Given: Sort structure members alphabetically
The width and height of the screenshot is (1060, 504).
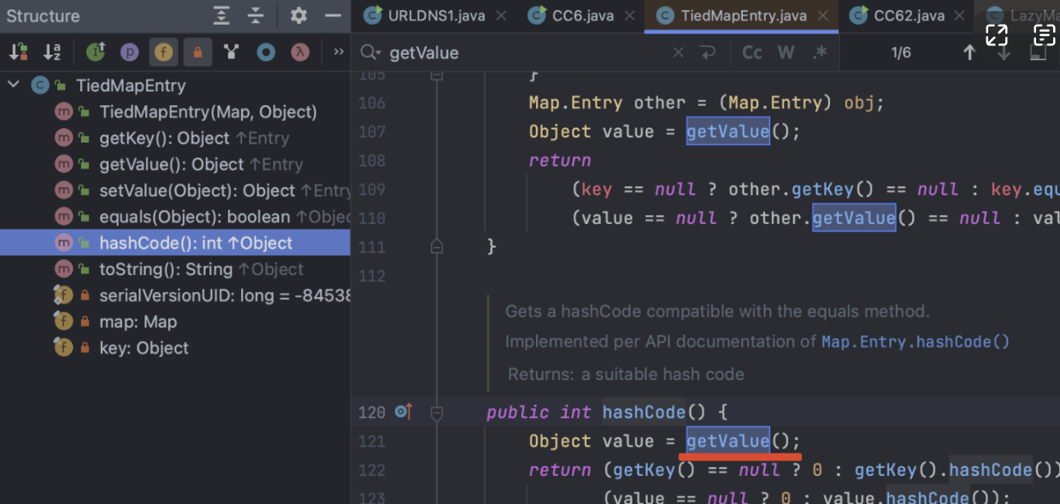Looking at the screenshot, I should (x=52, y=52).
